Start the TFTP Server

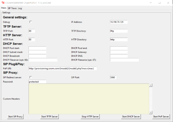point(50,117)
